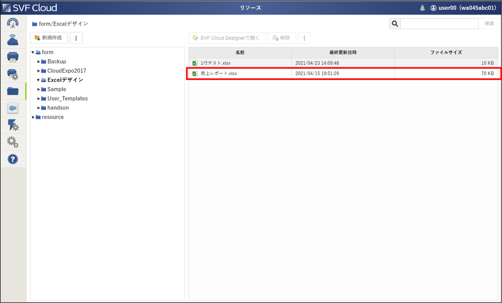The width and height of the screenshot is (502, 303).
Task: Select the resources folder sidebar icon
Action: click(x=13, y=91)
